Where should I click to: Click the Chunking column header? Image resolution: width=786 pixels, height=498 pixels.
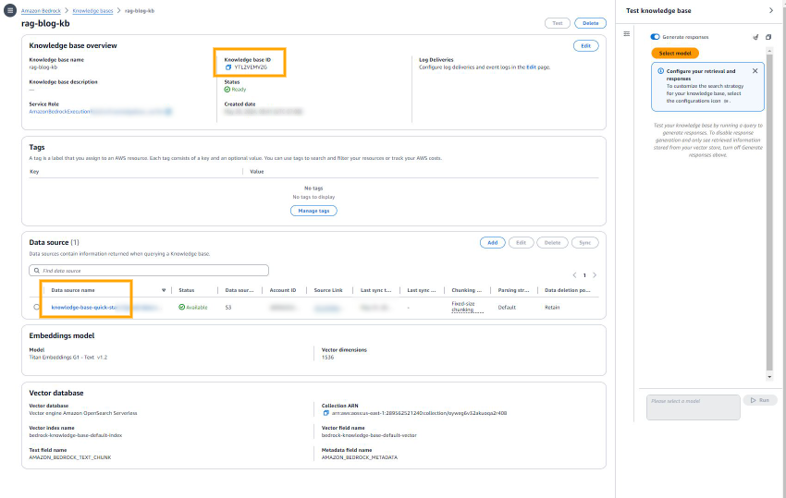[466, 291]
